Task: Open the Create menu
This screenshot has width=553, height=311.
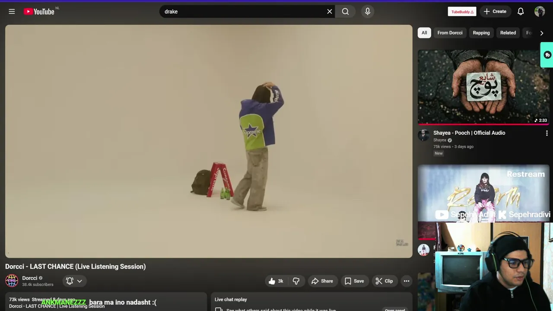Action: (495, 12)
